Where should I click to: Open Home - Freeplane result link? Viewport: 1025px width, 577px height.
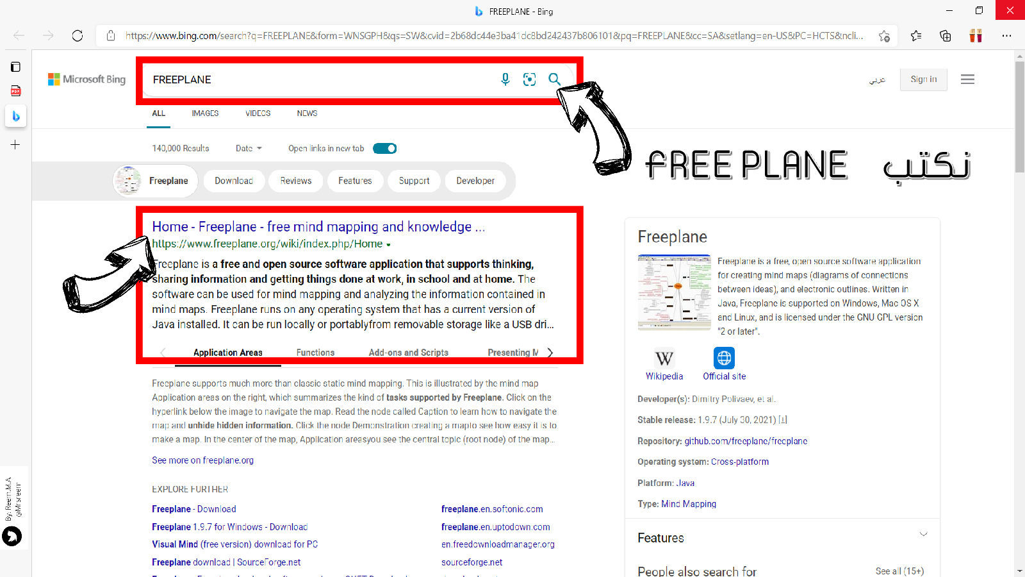tap(318, 227)
